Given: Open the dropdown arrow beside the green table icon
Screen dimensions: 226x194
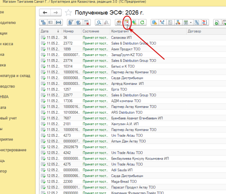Looking at the screenshot, I should (x=191, y=22).
